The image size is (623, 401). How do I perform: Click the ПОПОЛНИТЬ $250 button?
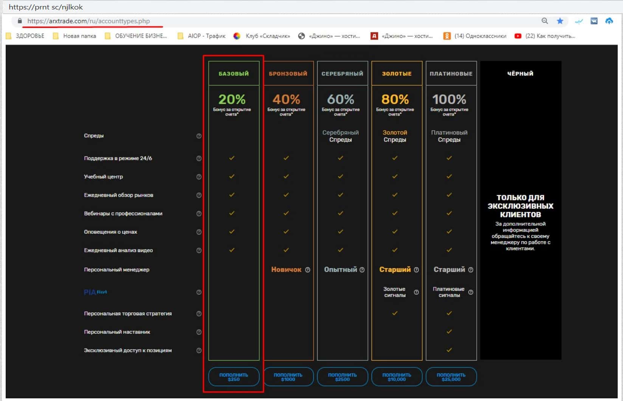[x=234, y=377]
